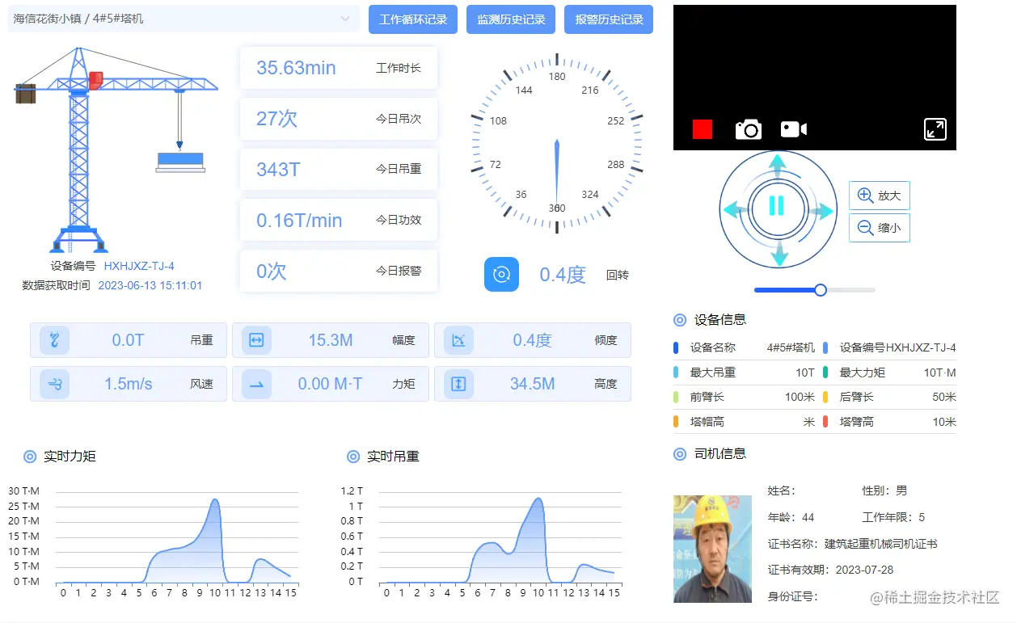Pause the camera rotation using the center pause button
This screenshot has height=623, width=1017.
777,208
